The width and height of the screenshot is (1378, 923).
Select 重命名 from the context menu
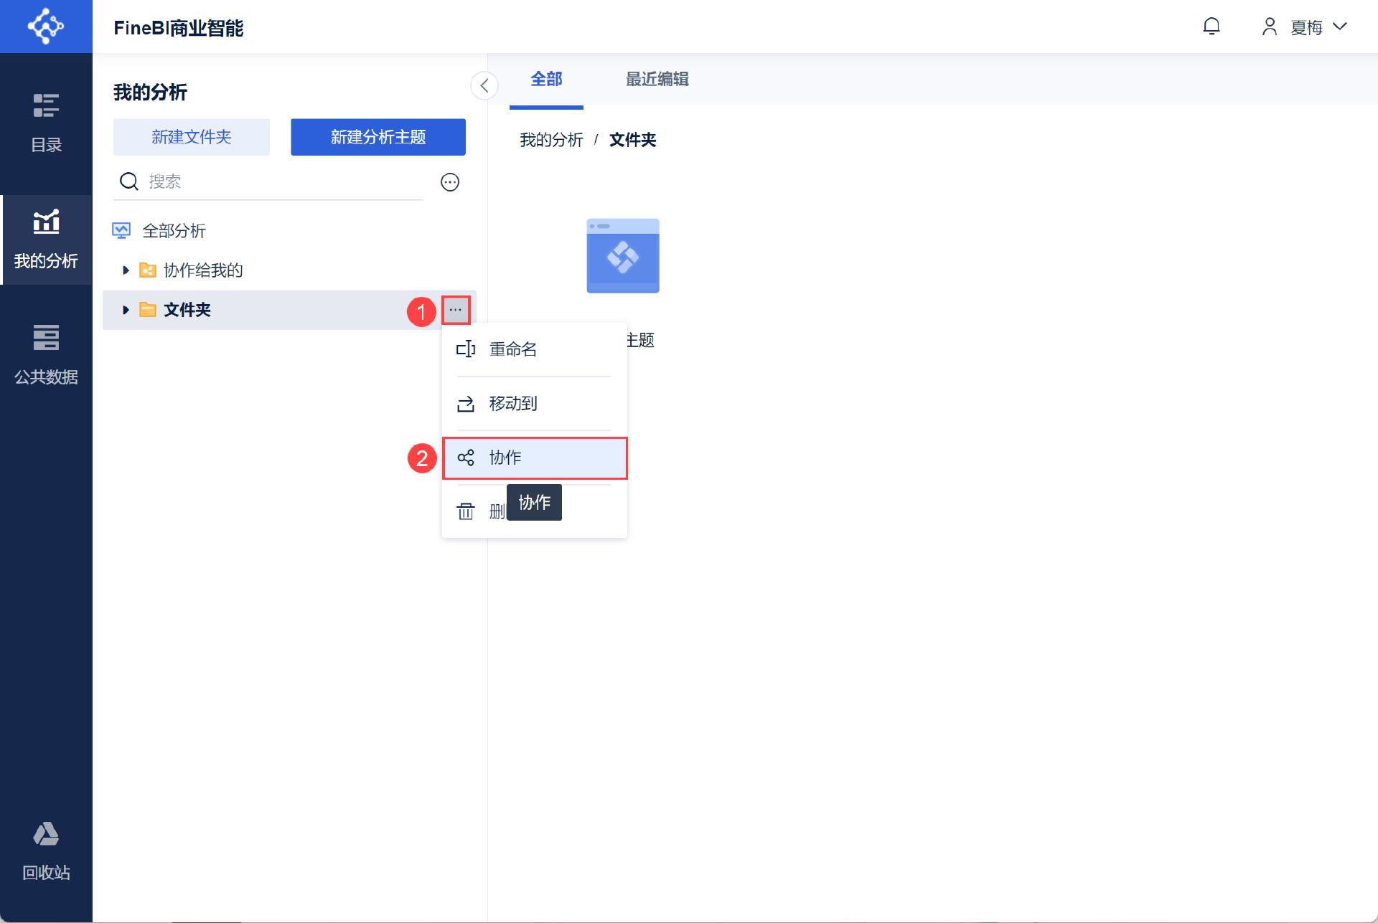(512, 349)
